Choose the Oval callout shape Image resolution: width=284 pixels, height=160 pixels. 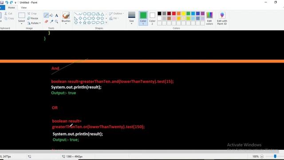(x=98, y=23)
